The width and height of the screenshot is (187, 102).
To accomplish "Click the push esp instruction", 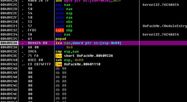I will click(64, 13).
